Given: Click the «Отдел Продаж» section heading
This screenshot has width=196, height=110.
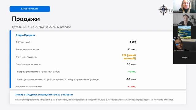Looking at the screenshot, I should 25,35.
